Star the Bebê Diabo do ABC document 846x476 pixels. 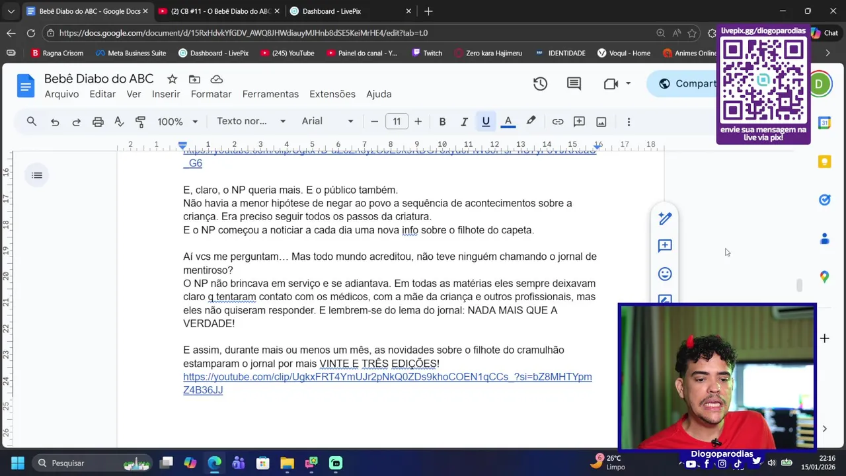pyautogui.click(x=172, y=79)
